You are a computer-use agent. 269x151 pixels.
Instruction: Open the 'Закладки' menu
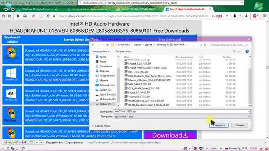tap(42, 3)
